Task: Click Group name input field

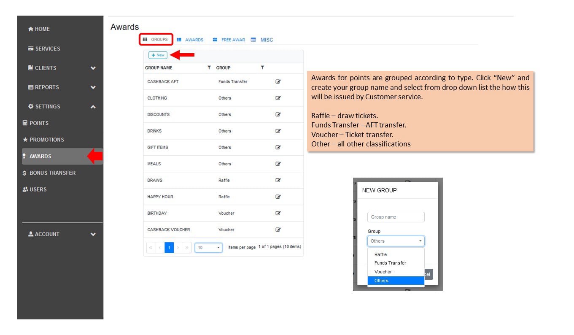Action: point(396,217)
